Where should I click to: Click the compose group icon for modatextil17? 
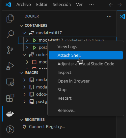pyautogui.click(x=32, y=33)
